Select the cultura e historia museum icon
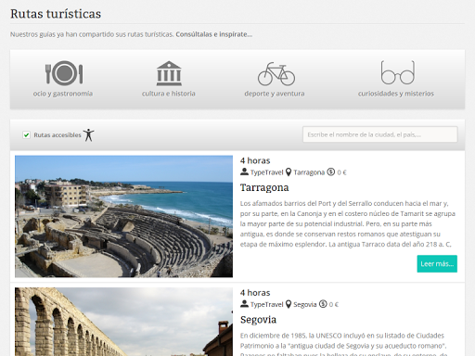 [169, 73]
